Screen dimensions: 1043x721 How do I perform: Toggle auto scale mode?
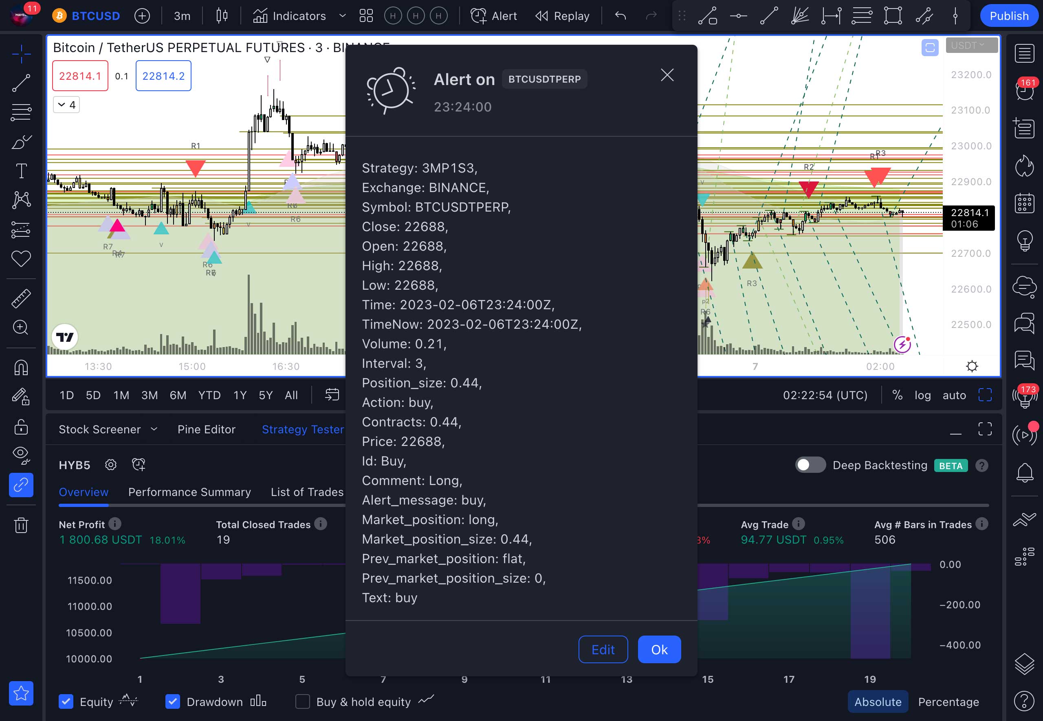coord(954,395)
